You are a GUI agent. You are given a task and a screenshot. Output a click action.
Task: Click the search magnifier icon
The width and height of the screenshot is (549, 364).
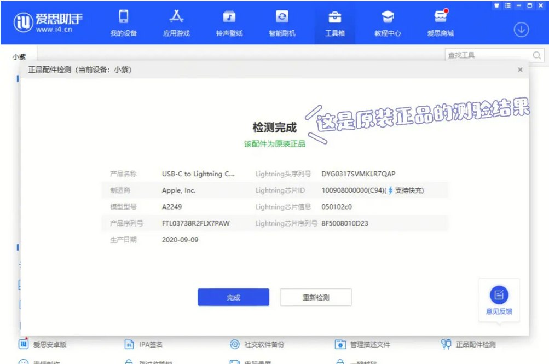tap(536, 55)
